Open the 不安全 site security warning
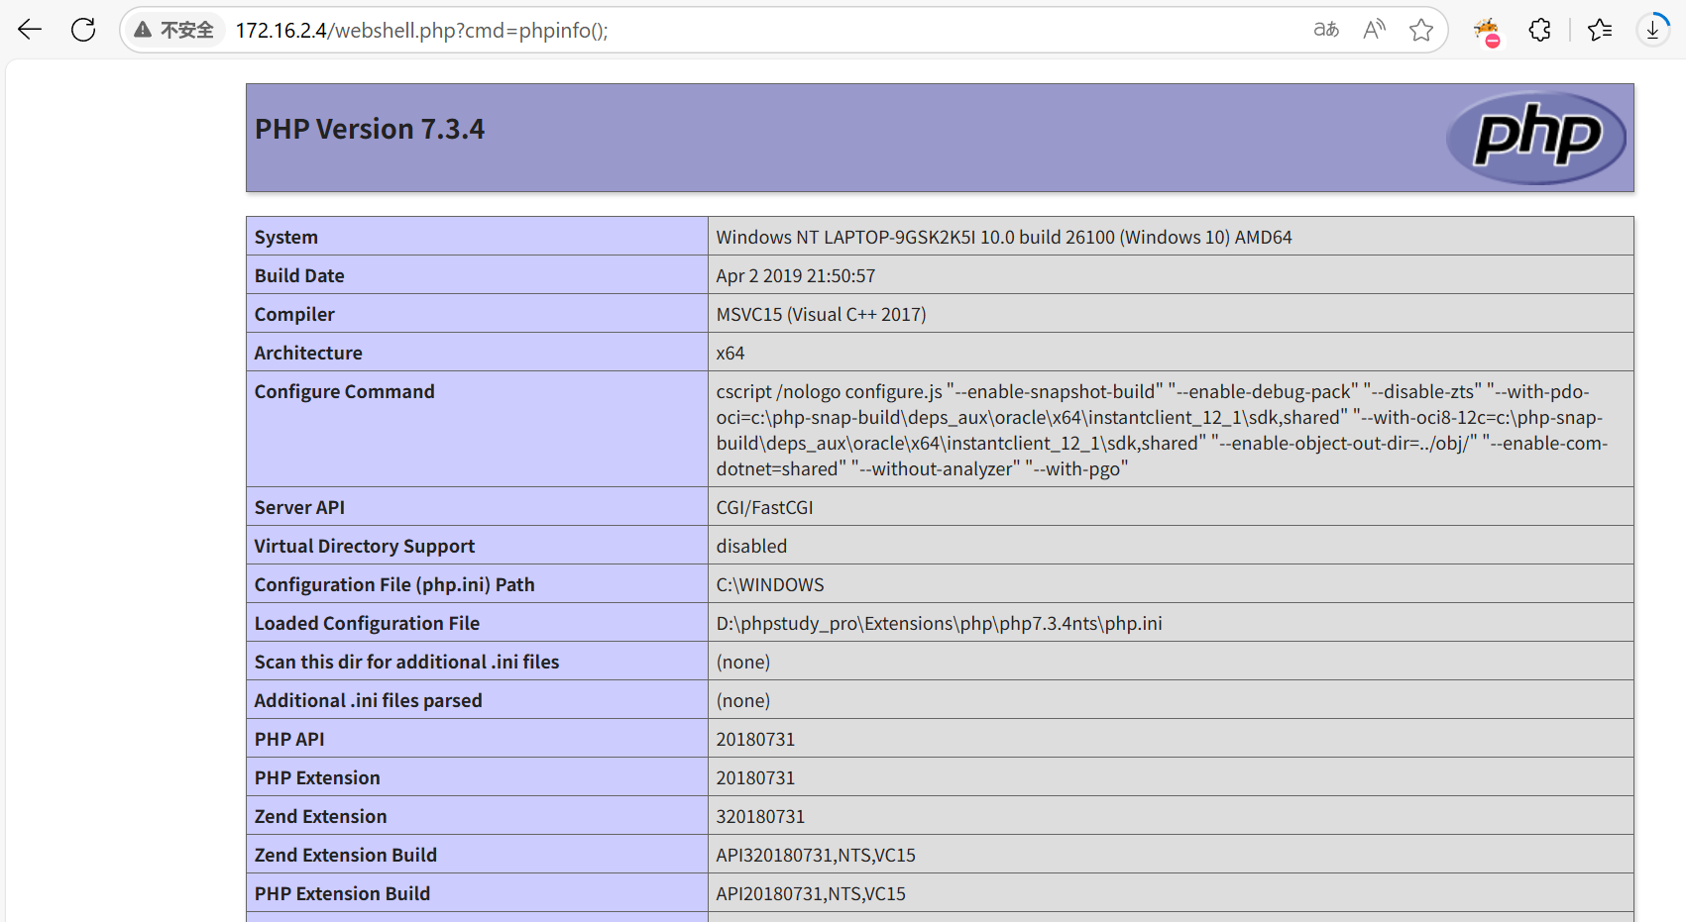Image resolution: width=1686 pixels, height=922 pixels. [x=174, y=30]
